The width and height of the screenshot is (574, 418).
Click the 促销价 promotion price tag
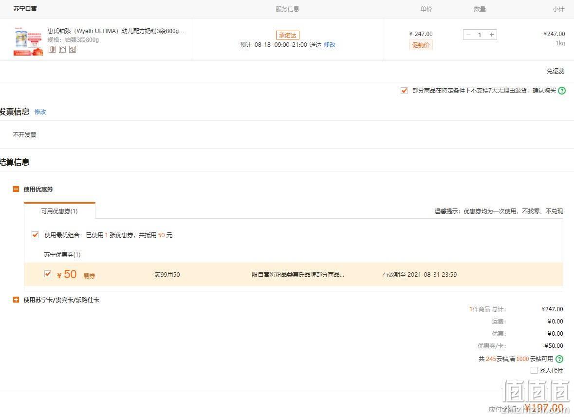click(421, 45)
